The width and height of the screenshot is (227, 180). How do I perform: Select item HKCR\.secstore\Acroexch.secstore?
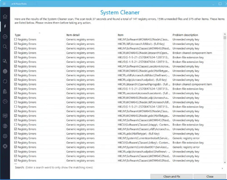click(x=144, y=93)
